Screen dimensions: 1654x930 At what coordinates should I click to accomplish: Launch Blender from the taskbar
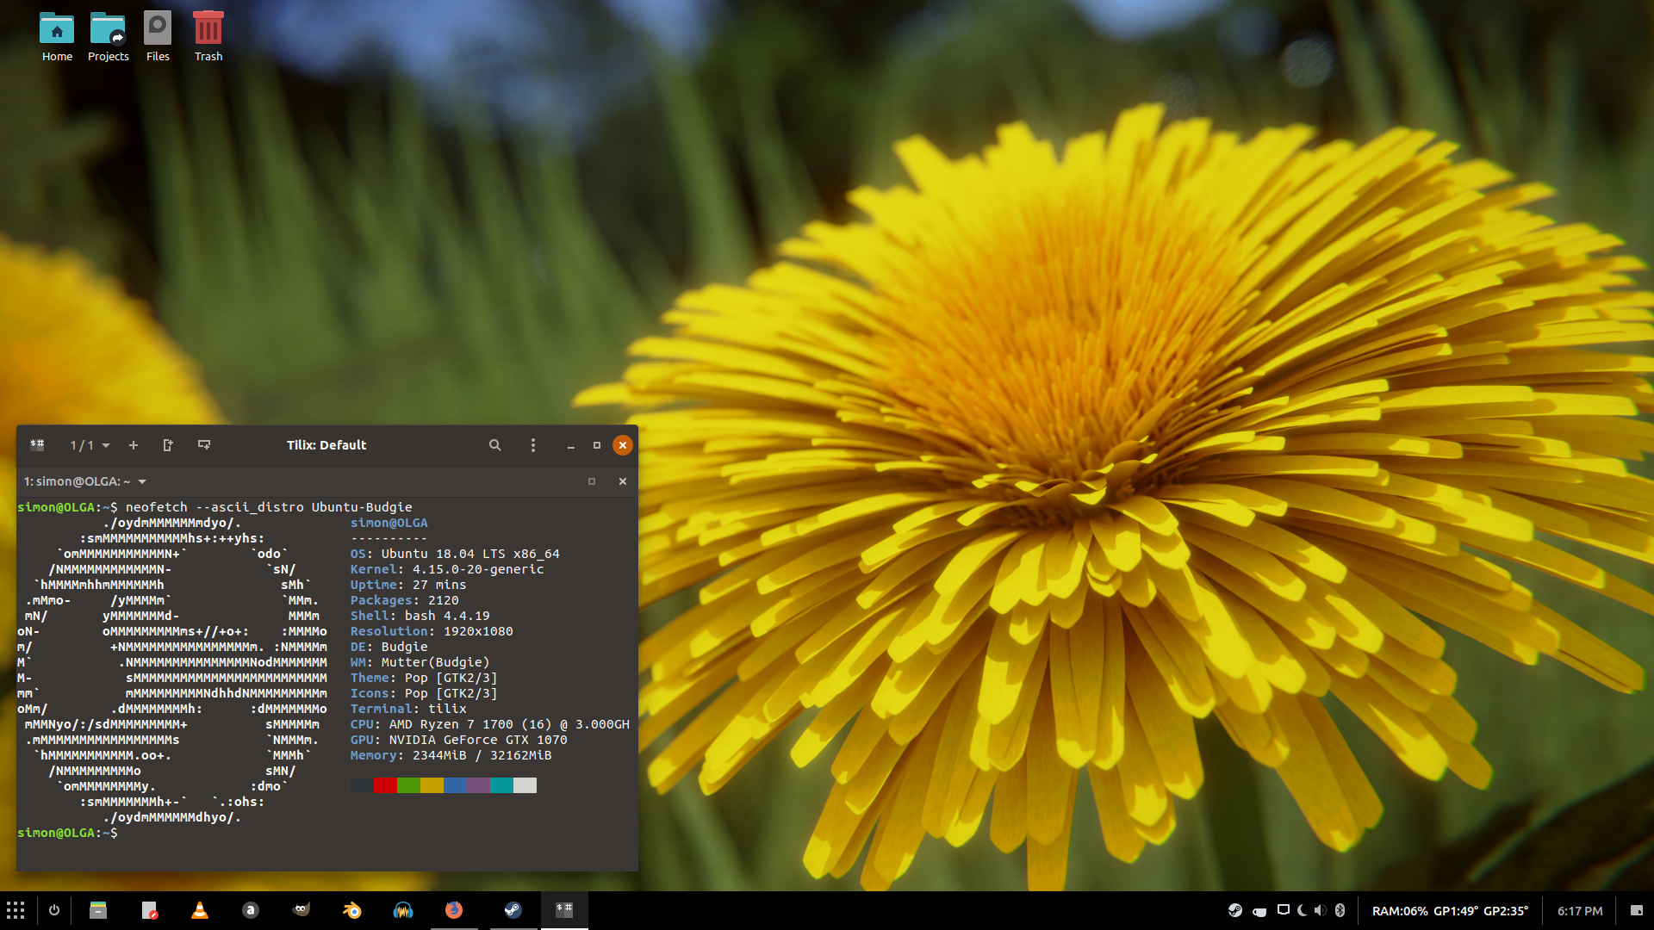351,910
